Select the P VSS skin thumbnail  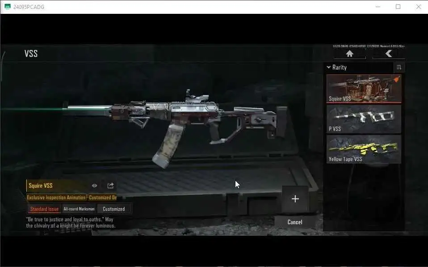pyautogui.click(x=364, y=119)
